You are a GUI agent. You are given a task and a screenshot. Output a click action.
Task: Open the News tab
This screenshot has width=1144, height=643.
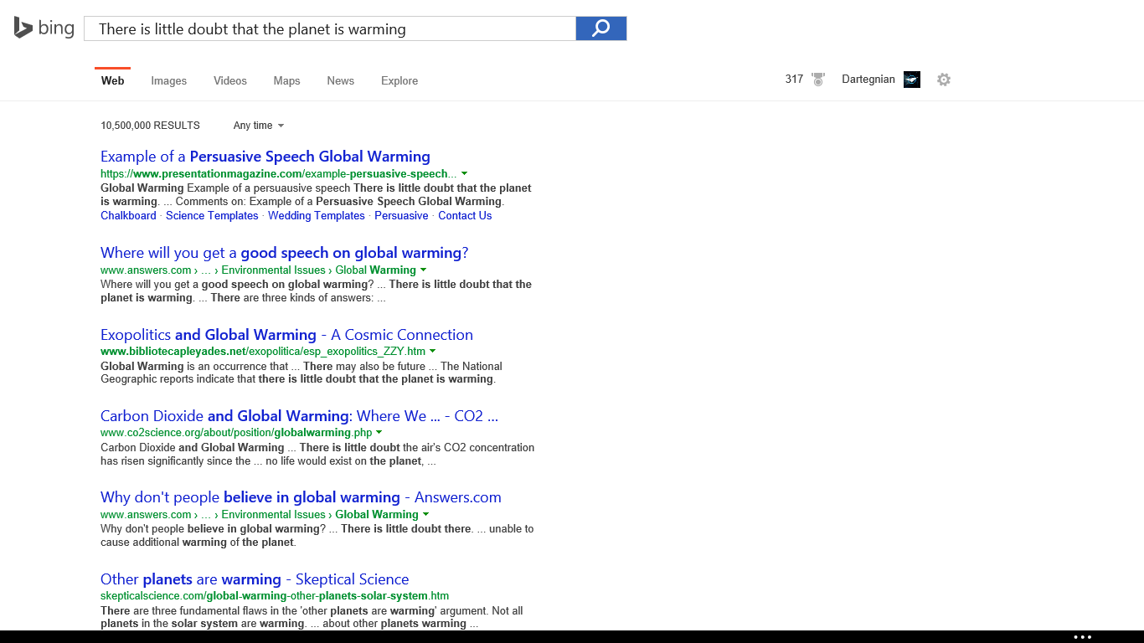tap(340, 80)
